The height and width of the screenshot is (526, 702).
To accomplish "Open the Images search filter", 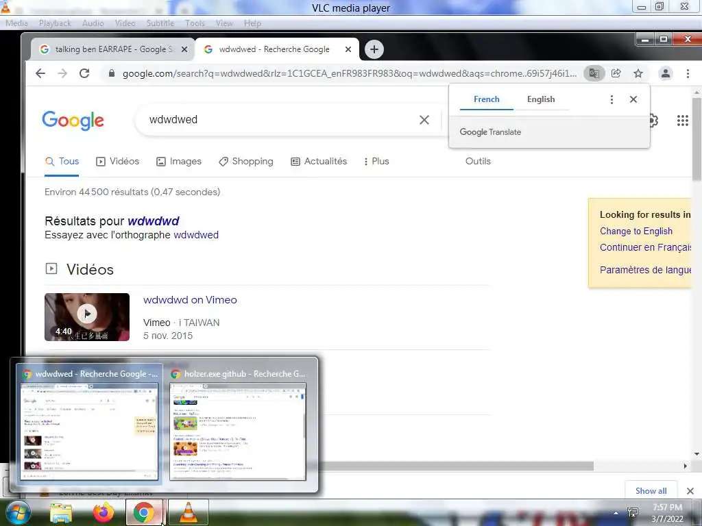I will (179, 162).
